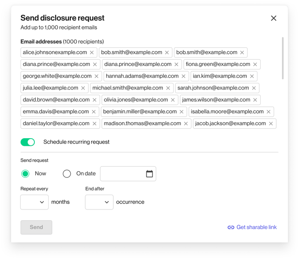Click the email list scrollbar
This screenshot has width=299, height=259.
(282, 58)
